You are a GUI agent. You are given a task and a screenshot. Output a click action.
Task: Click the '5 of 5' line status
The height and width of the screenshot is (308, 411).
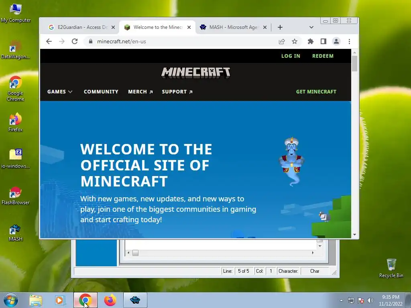(244, 271)
